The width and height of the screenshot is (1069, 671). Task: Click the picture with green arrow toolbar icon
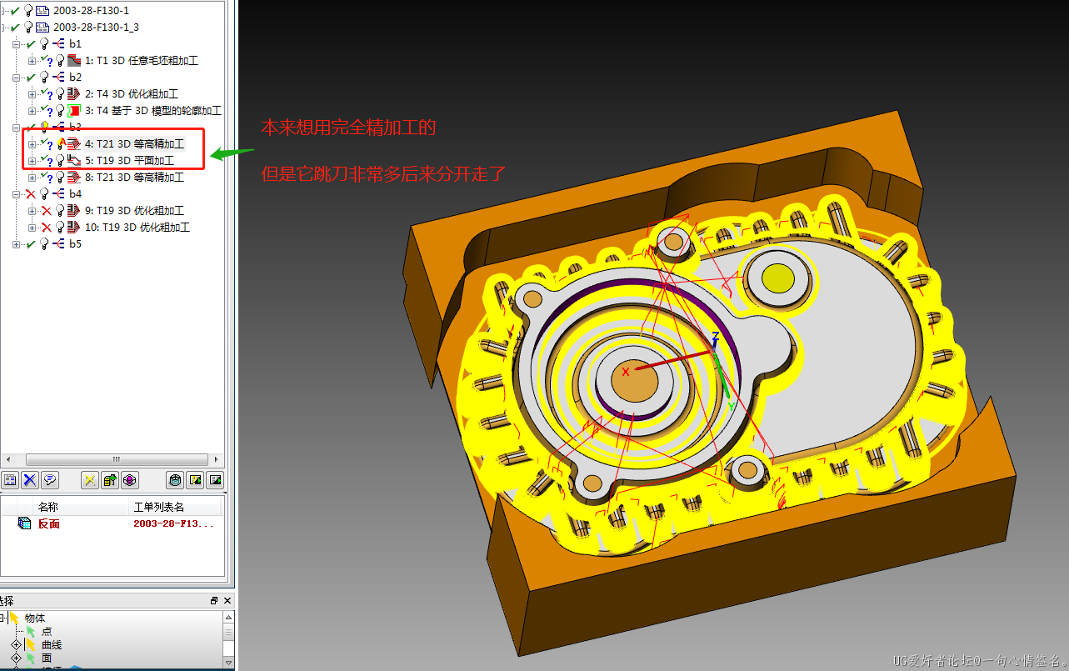215,480
